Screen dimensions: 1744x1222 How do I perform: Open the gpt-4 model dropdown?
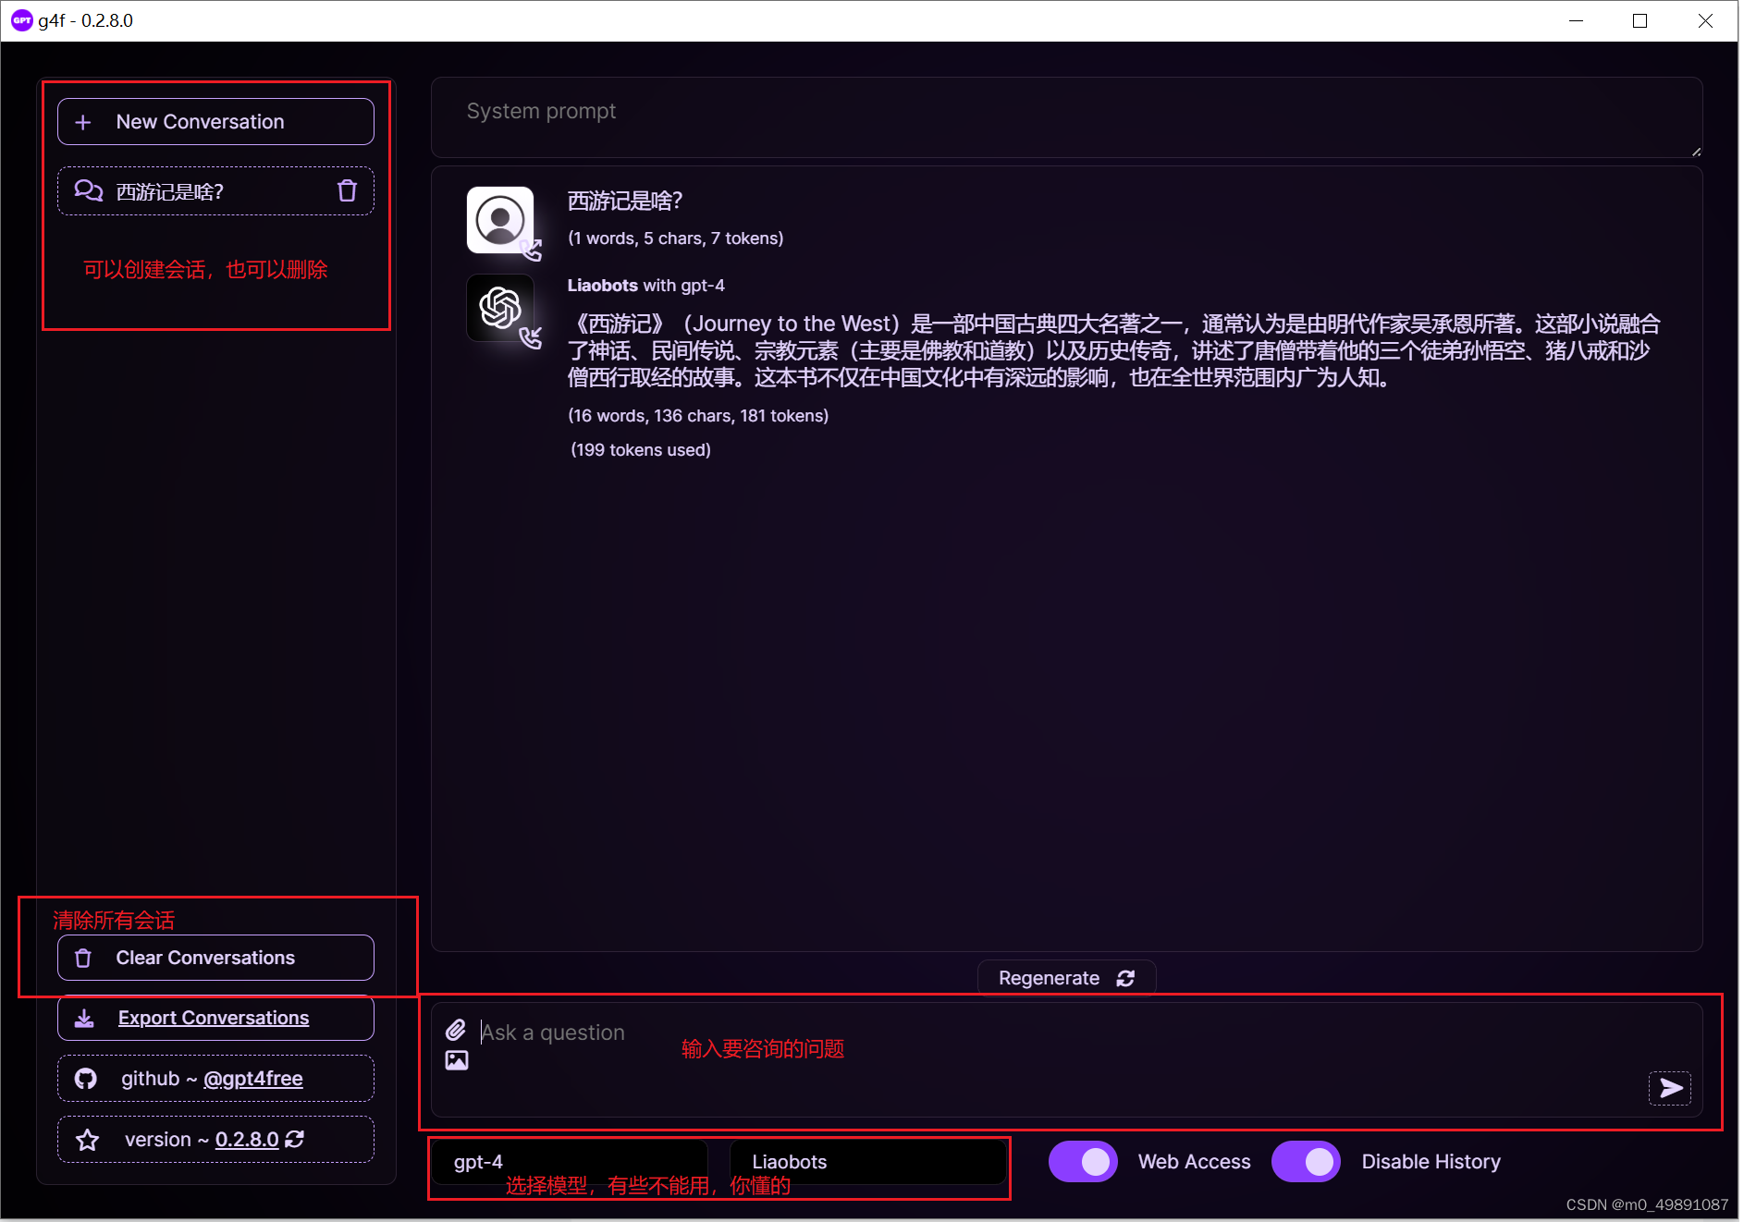click(x=569, y=1161)
